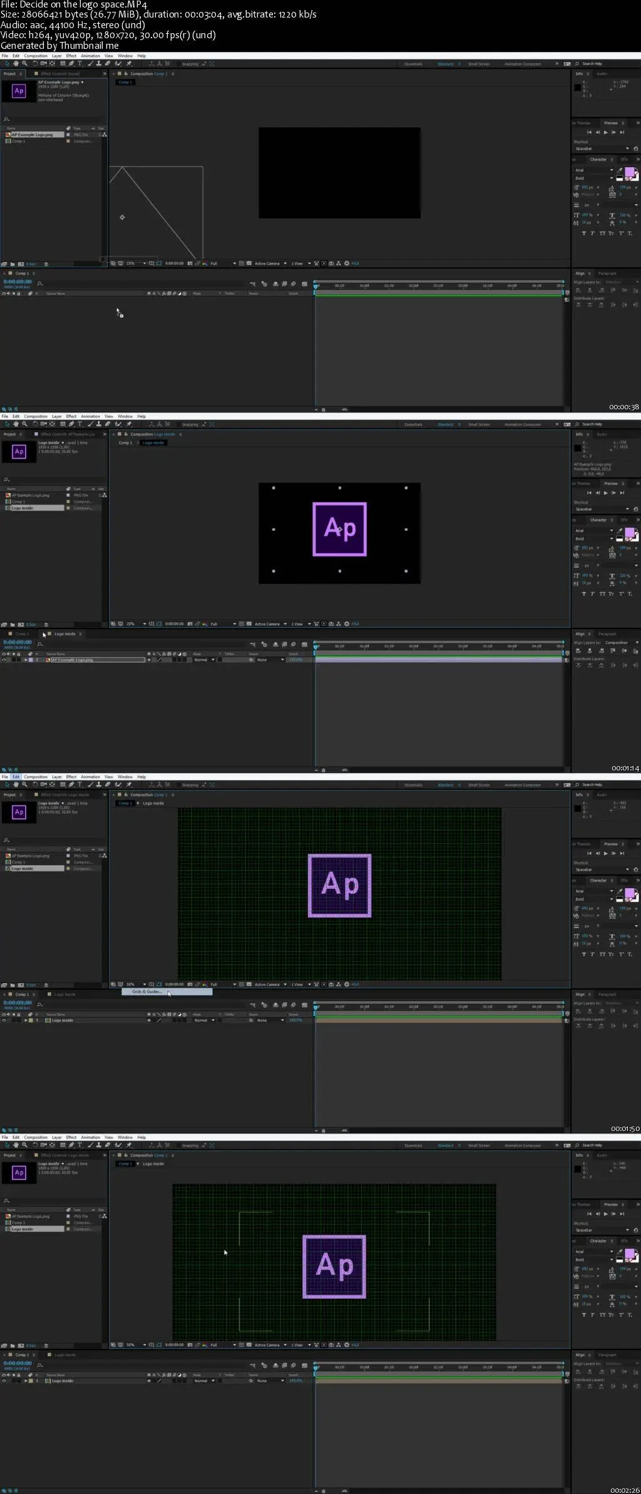Open the Composition menu in the 00:00:38 frame
Image resolution: width=641 pixels, height=1494 pixels.
coord(36,56)
